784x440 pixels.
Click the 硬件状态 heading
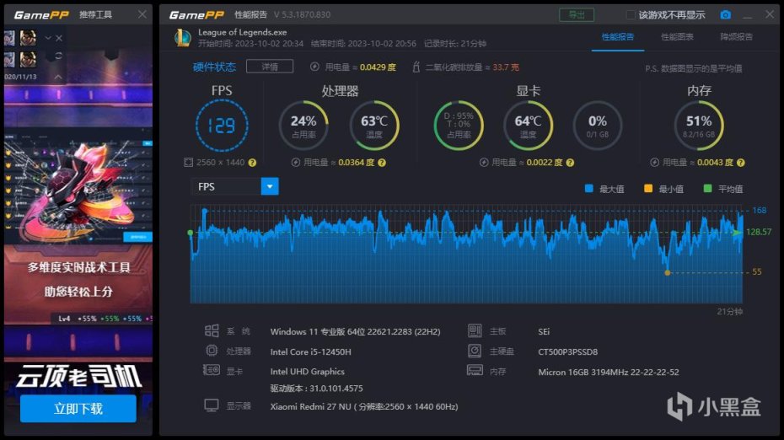[214, 67]
